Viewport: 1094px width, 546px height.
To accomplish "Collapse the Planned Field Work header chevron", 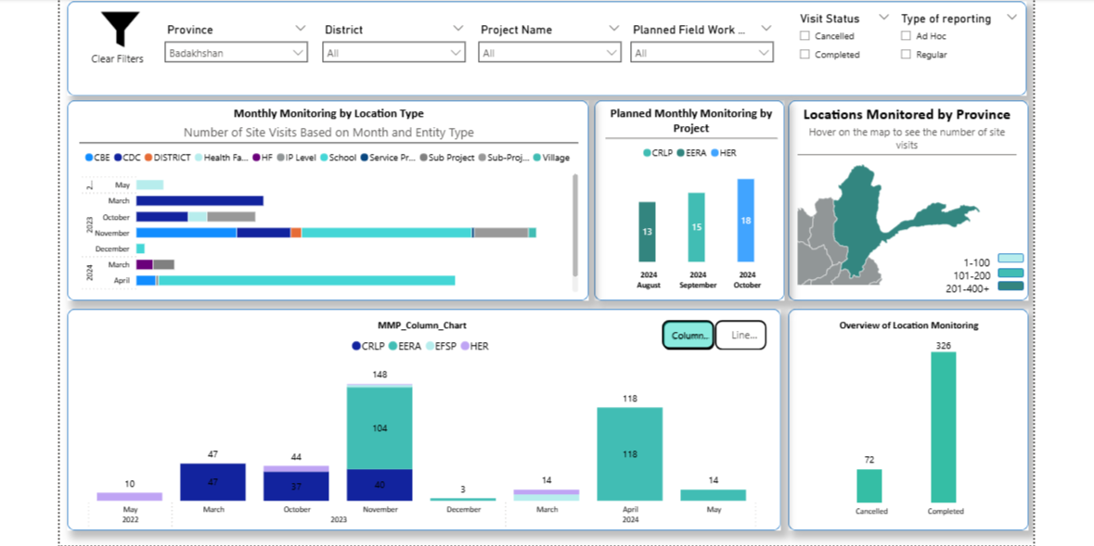I will coord(766,29).
